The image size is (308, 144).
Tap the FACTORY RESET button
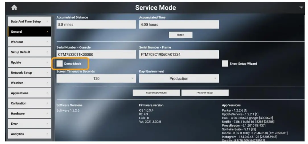click(205, 93)
